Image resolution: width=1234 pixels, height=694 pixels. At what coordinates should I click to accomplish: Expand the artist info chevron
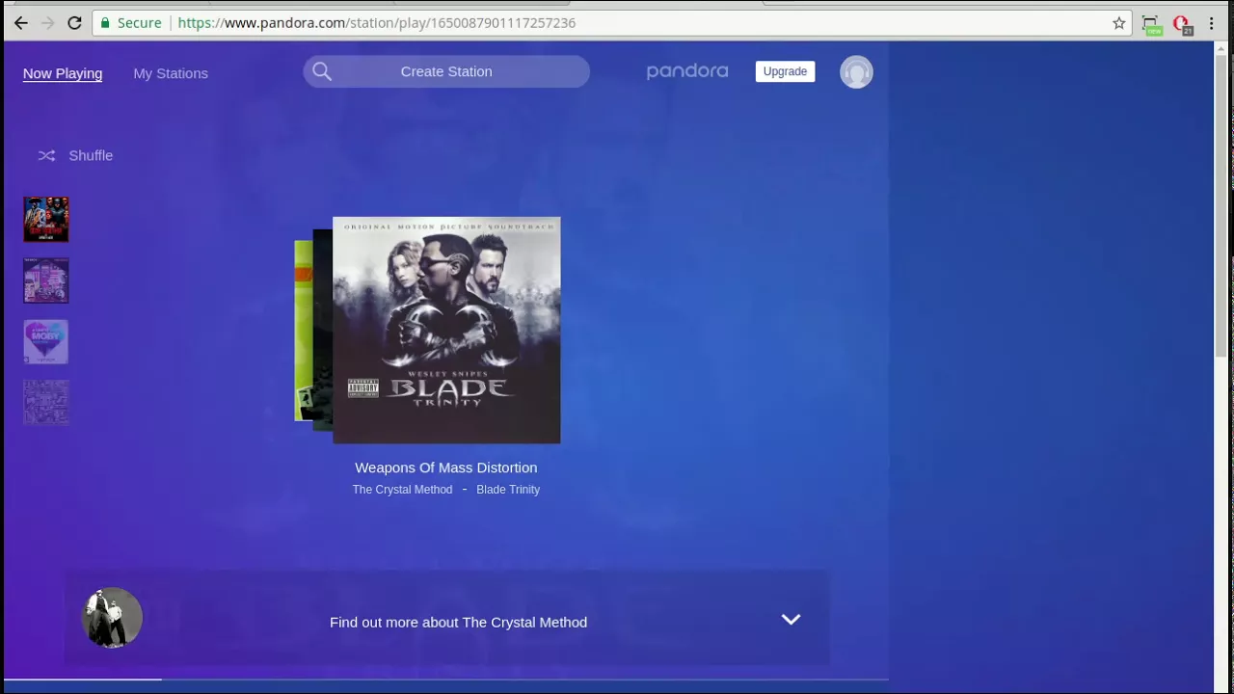[x=791, y=620]
